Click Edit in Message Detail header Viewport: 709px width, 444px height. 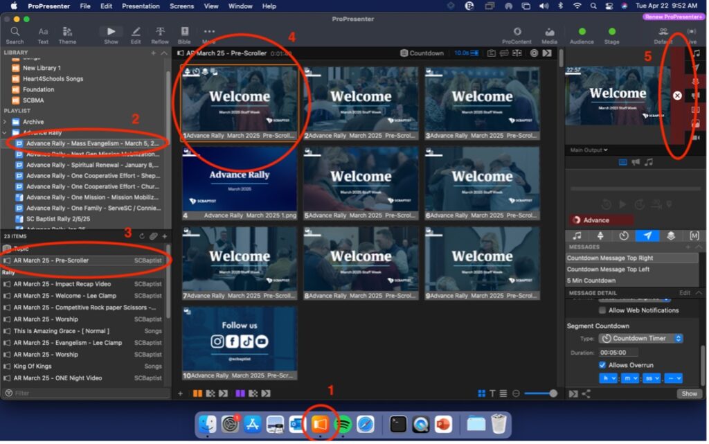click(x=685, y=293)
